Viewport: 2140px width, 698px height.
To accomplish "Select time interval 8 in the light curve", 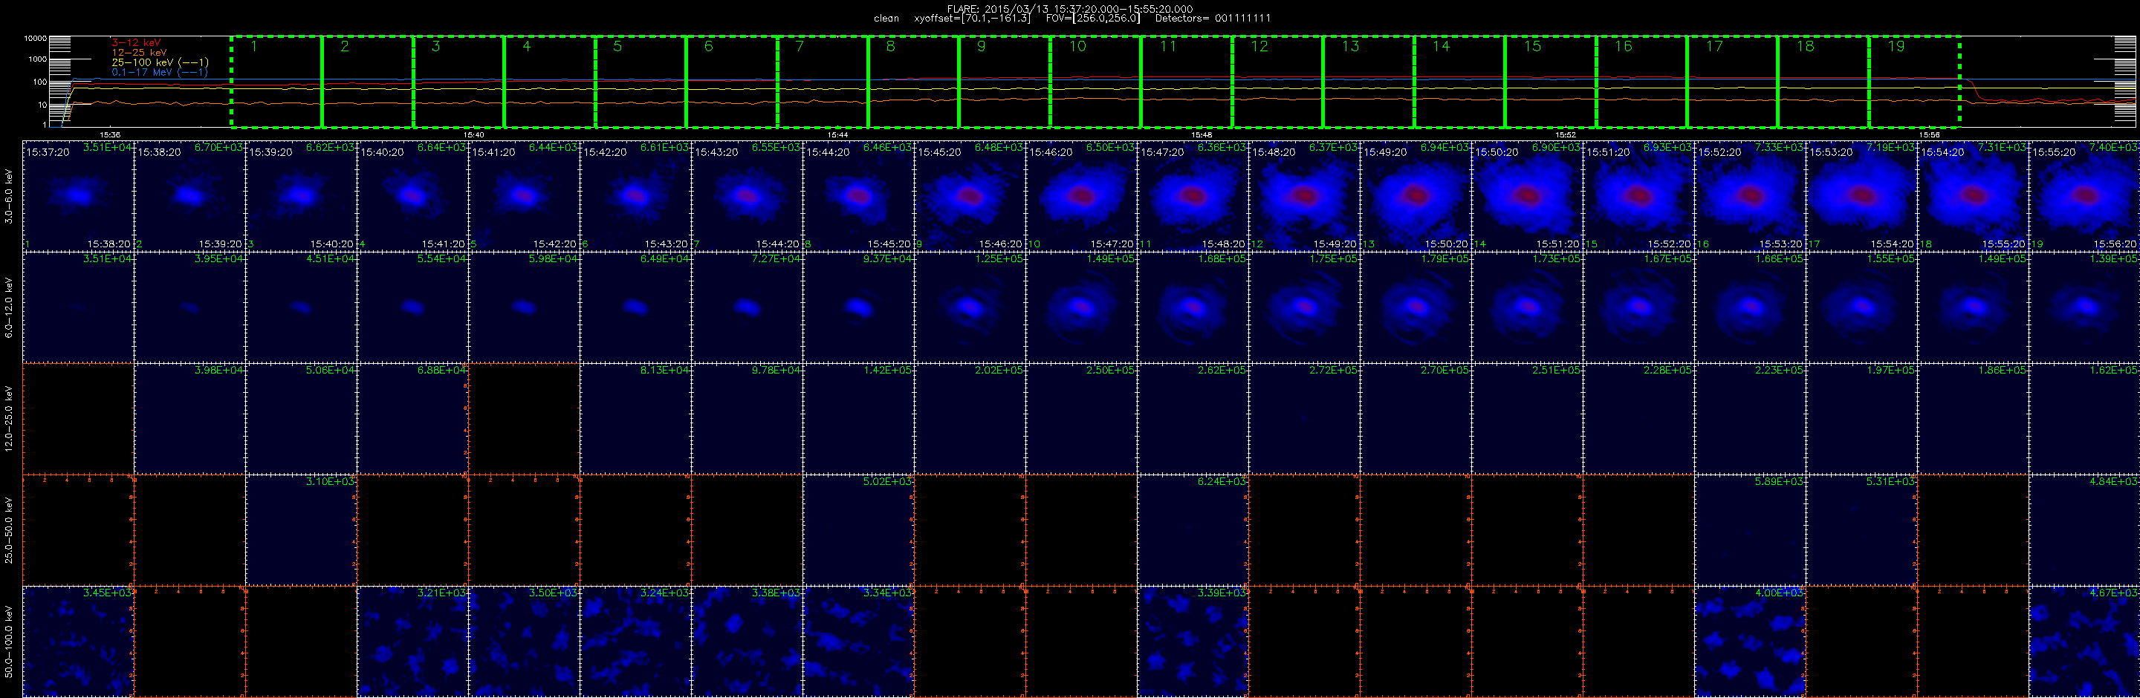I will (914, 82).
